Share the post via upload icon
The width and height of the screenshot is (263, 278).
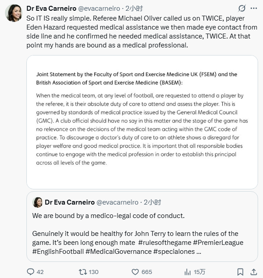254,272
